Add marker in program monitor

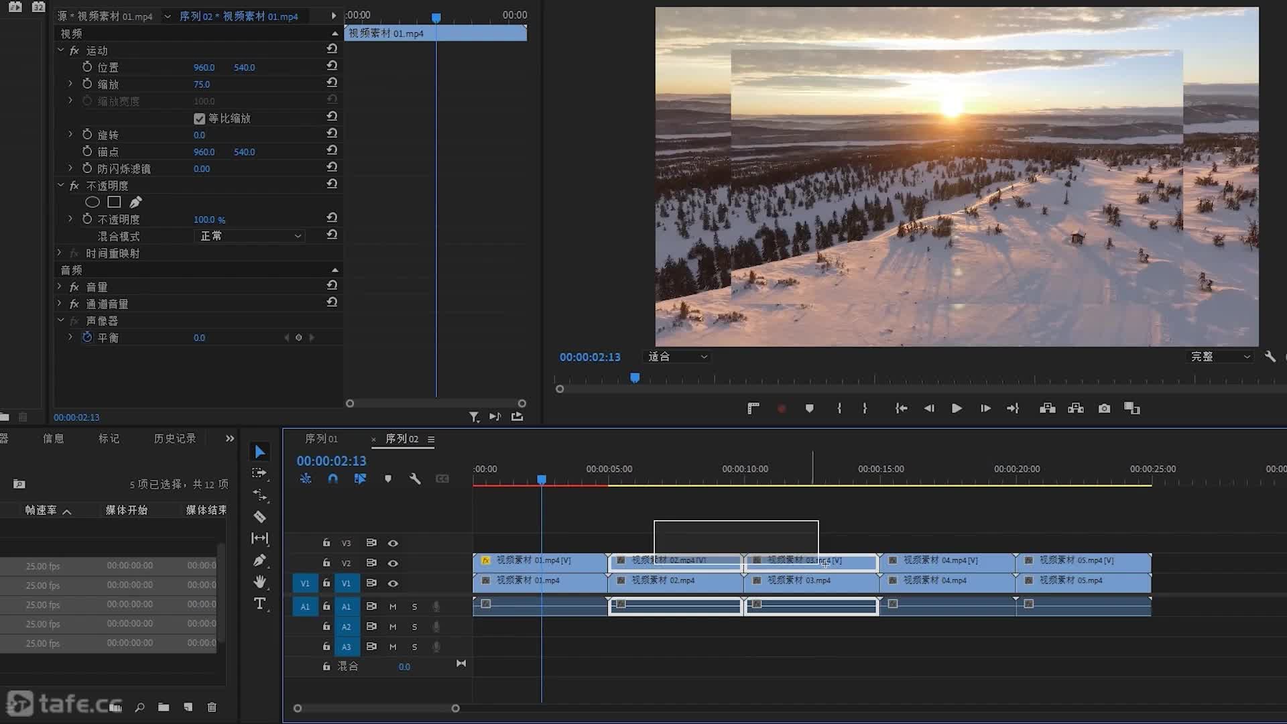click(810, 408)
